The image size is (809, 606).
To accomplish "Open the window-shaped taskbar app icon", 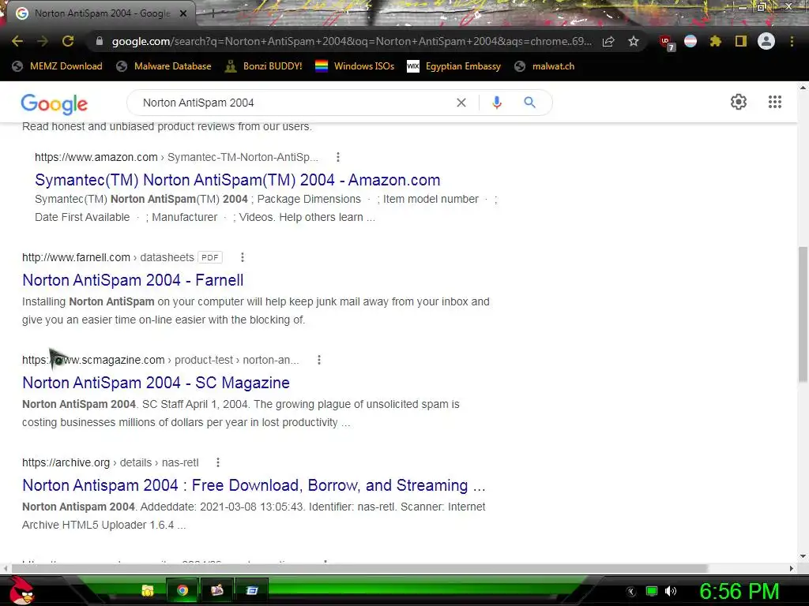I will [252, 590].
